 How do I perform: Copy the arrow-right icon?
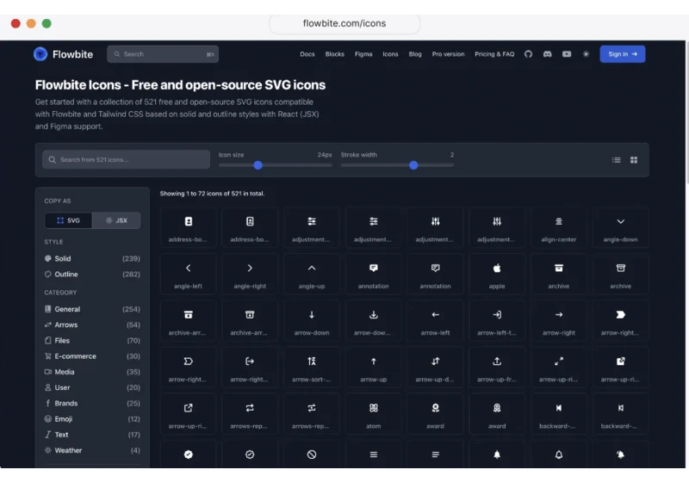point(558,321)
